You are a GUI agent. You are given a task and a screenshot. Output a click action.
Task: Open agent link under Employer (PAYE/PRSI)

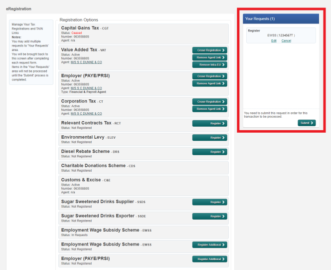tap(87, 88)
